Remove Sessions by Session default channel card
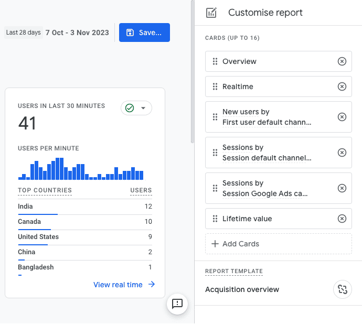The height and width of the screenshot is (325, 362). (342, 153)
